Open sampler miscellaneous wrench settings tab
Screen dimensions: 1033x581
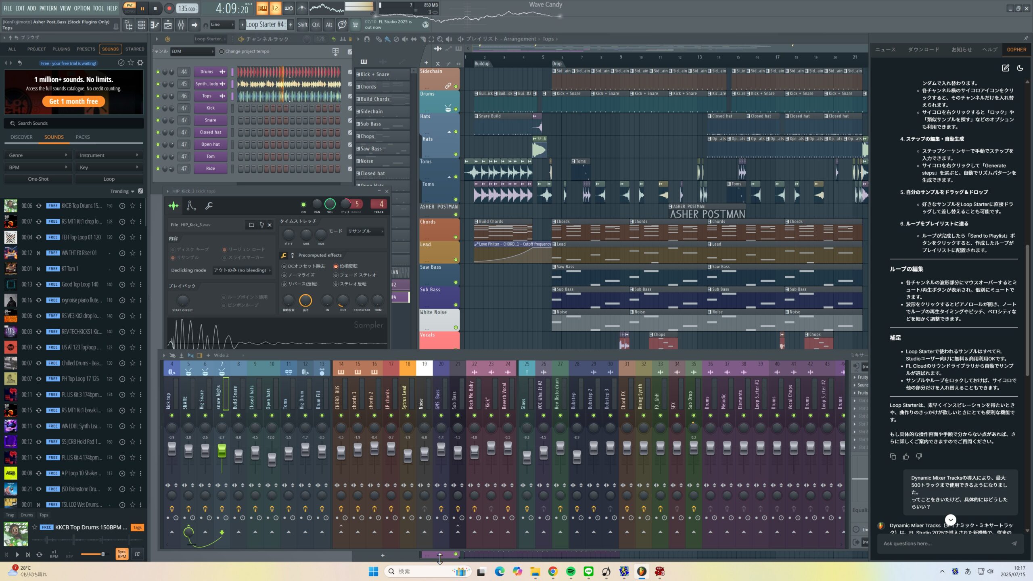click(x=209, y=206)
